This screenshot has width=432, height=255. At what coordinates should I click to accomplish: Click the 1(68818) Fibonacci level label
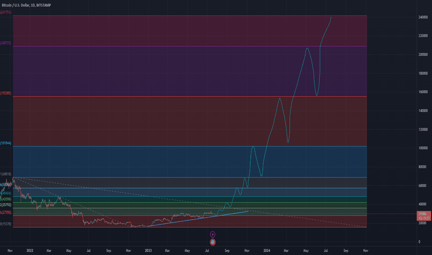click(x=6, y=174)
